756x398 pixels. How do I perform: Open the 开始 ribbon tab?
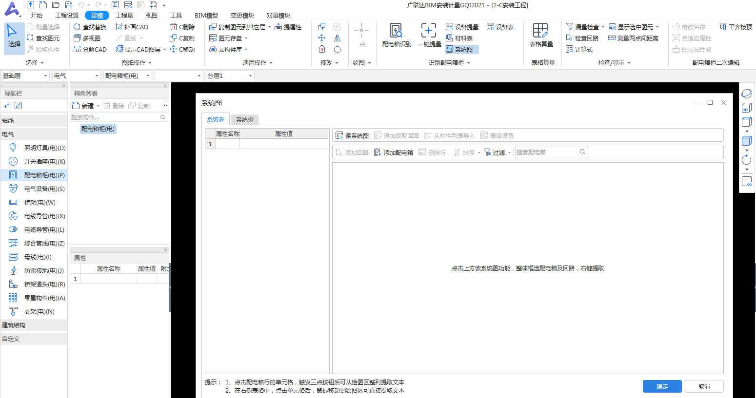pos(37,15)
